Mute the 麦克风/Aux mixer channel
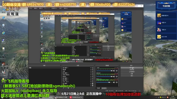Image resolution: width=177 pixels, height=99 pixels. tap(114, 82)
